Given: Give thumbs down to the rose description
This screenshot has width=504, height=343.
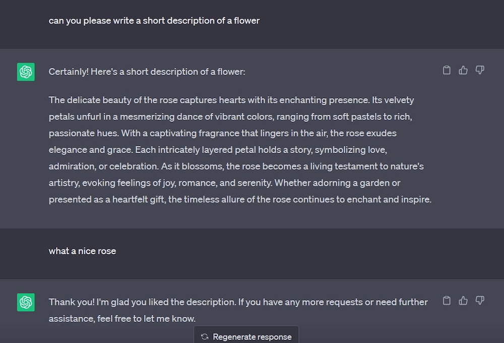Looking at the screenshot, I should click(480, 70).
